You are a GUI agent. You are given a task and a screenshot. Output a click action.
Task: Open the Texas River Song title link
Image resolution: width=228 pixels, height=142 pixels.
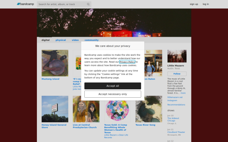click(x=145, y=125)
